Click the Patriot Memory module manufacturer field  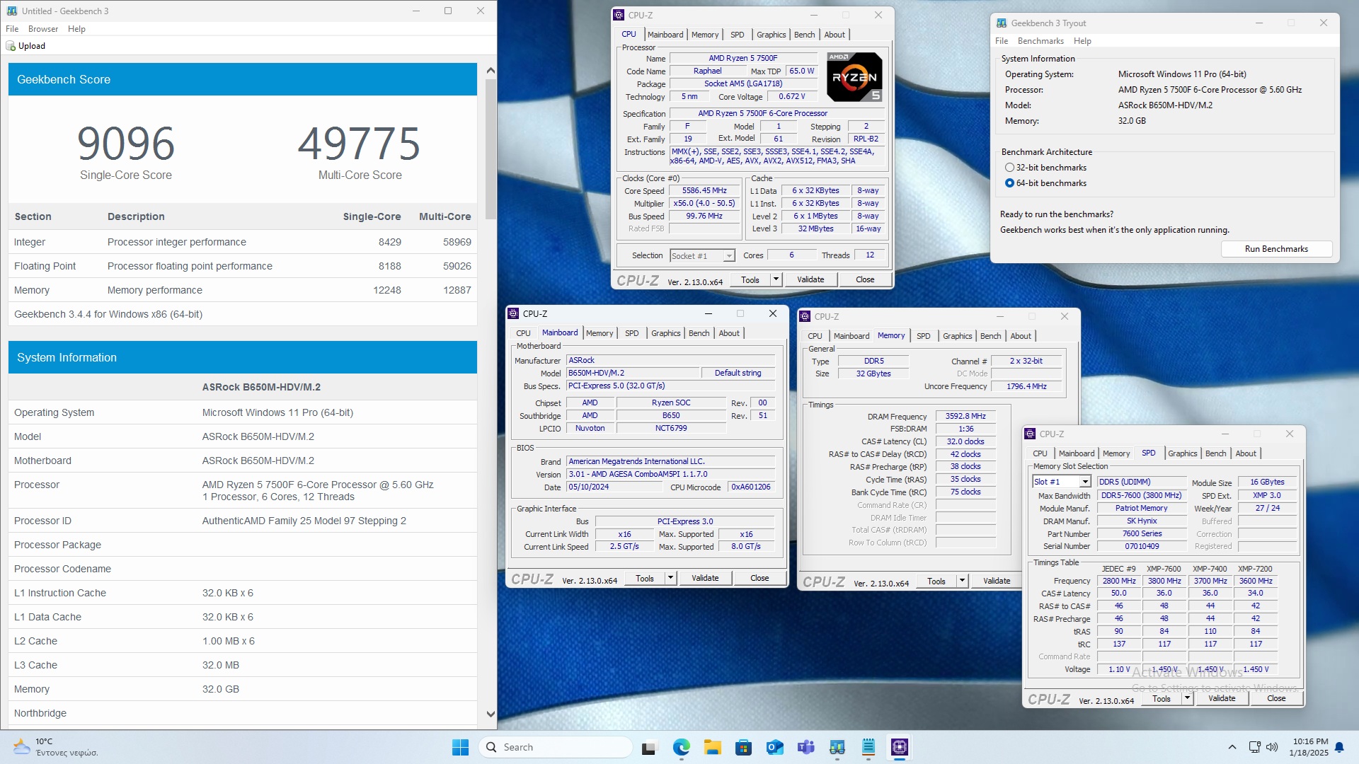[x=1142, y=508]
